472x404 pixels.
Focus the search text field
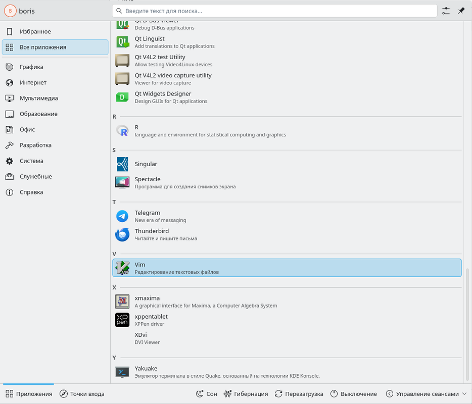pos(274,11)
